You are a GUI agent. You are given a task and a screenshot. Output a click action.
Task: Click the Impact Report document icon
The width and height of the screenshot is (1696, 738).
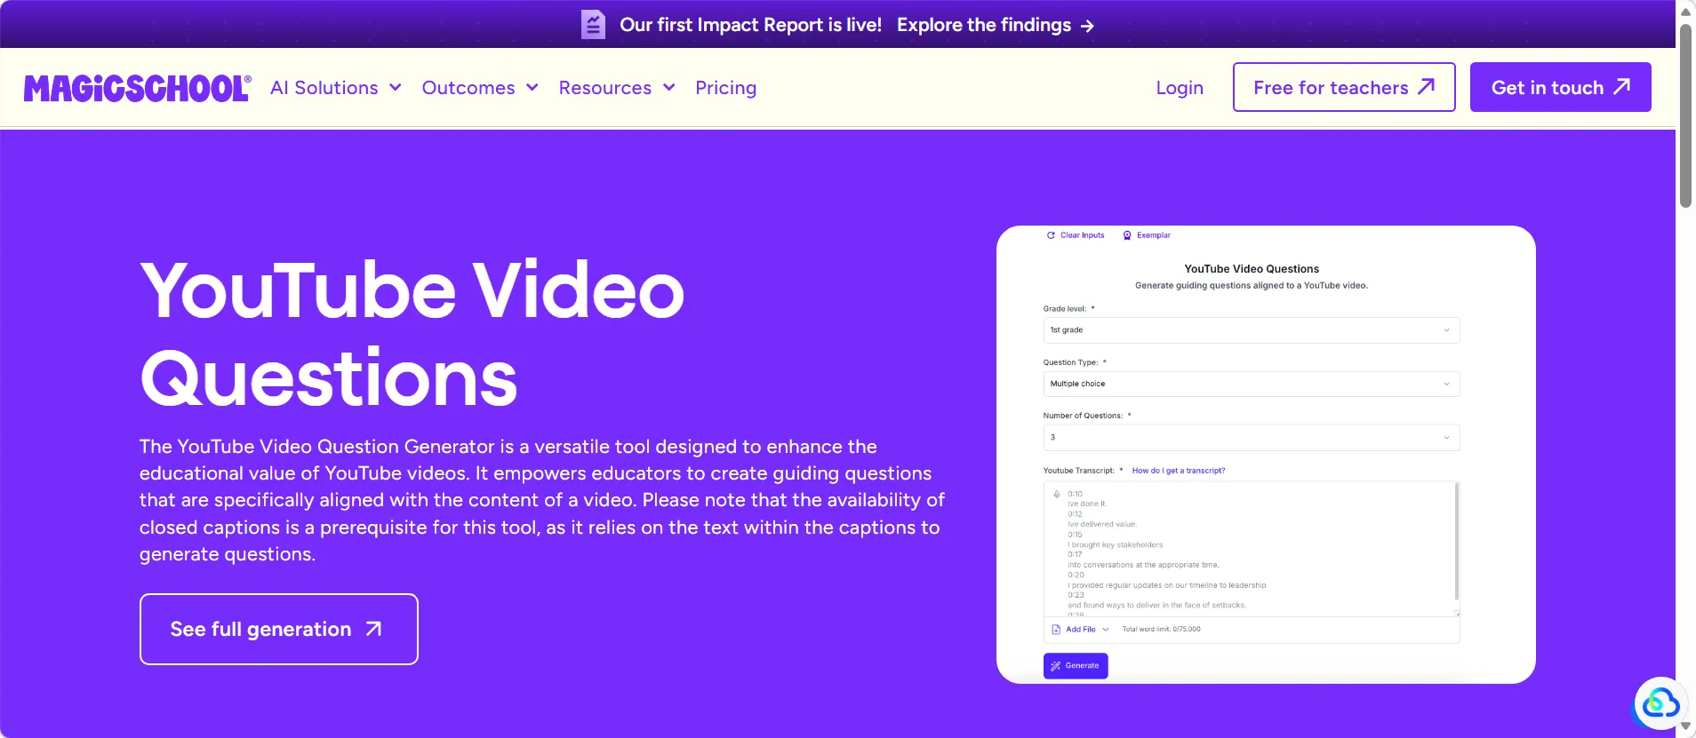(x=593, y=25)
